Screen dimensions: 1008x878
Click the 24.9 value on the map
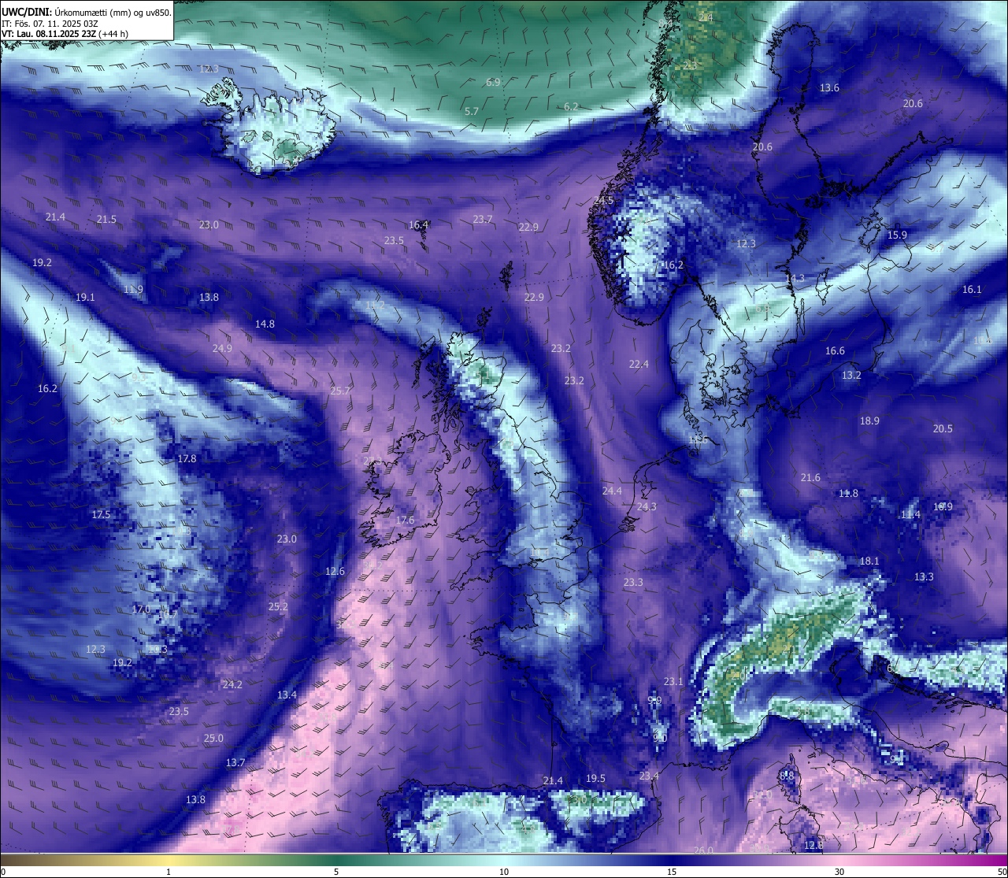click(222, 348)
